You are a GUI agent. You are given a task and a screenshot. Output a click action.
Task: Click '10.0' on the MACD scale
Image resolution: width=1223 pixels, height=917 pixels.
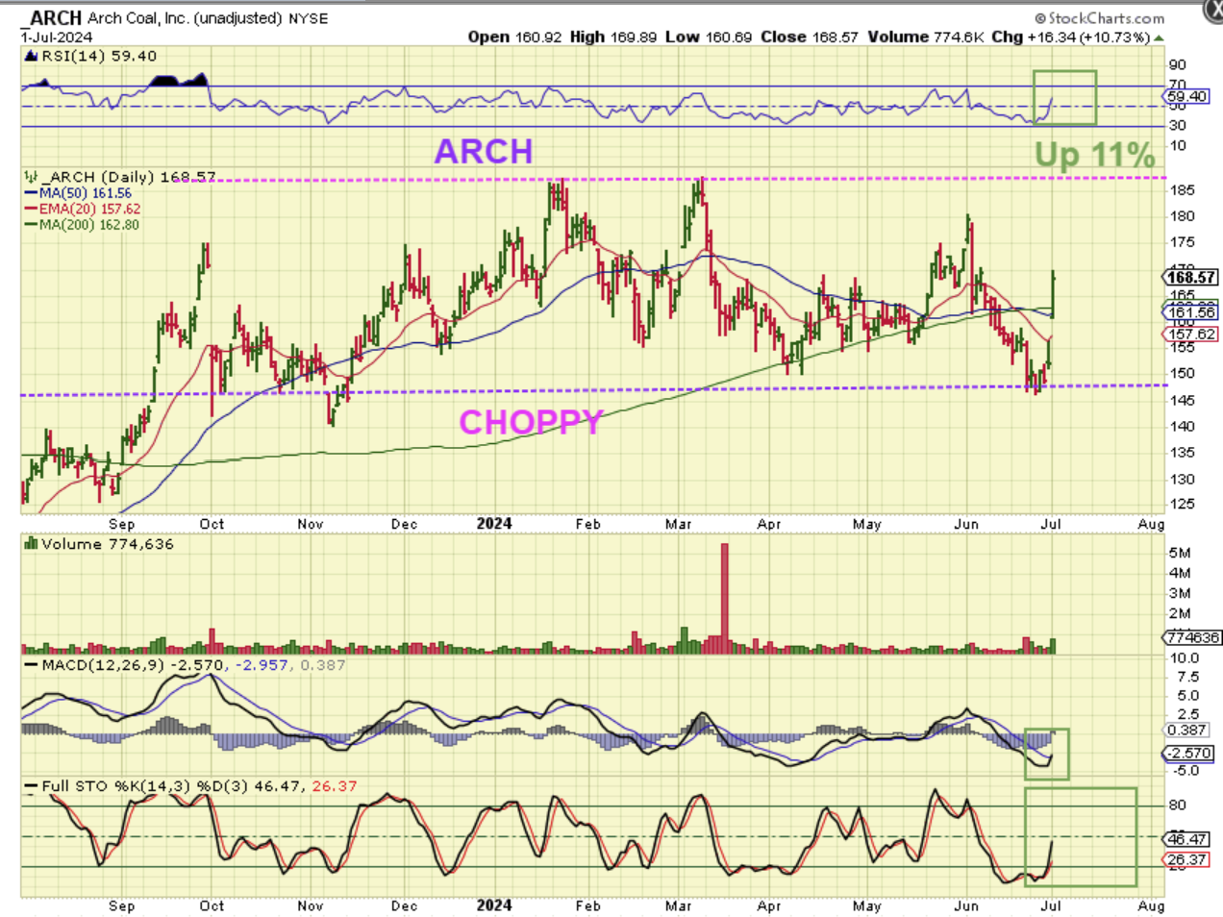tap(1184, 658)
